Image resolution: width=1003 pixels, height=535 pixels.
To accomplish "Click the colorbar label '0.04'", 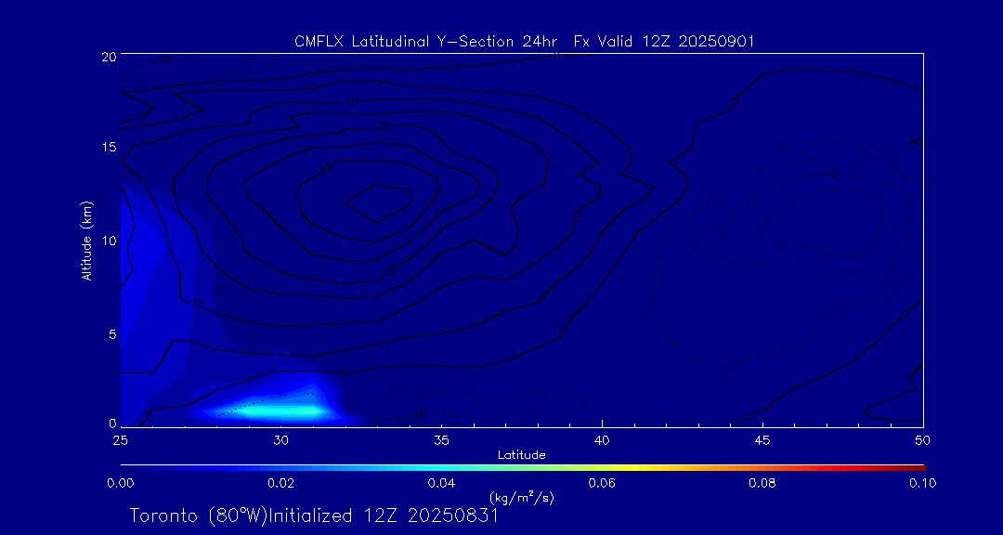I will 441,483.
